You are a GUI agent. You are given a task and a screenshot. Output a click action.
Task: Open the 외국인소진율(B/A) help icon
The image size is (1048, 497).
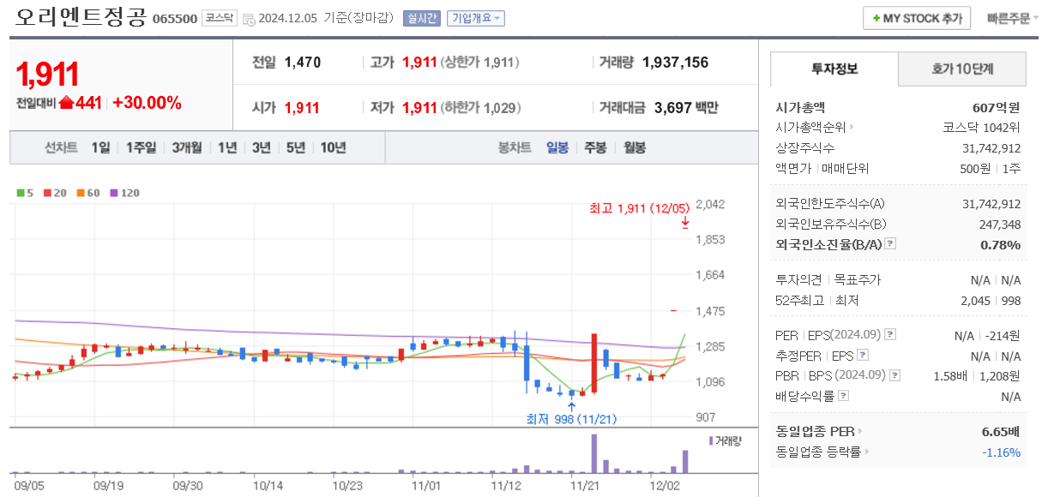coord(890,244)
